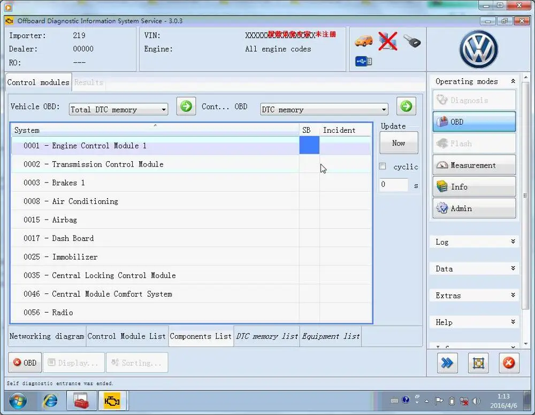Click the orange car vehicle icon
The height and width of the screenshot is (415, 535).
(363, 41)
